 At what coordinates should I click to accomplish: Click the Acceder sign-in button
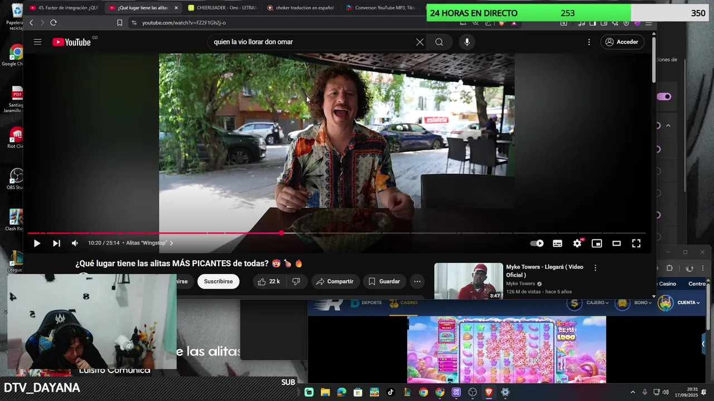click(x=622, y=42)
